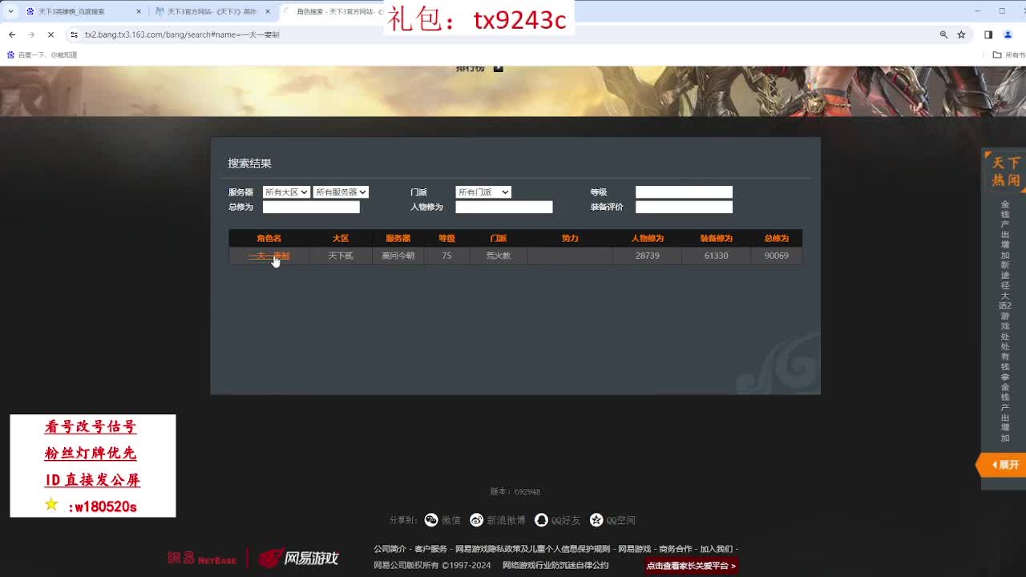
Task: Open the browser side panel icon
Action: (988, 34)
